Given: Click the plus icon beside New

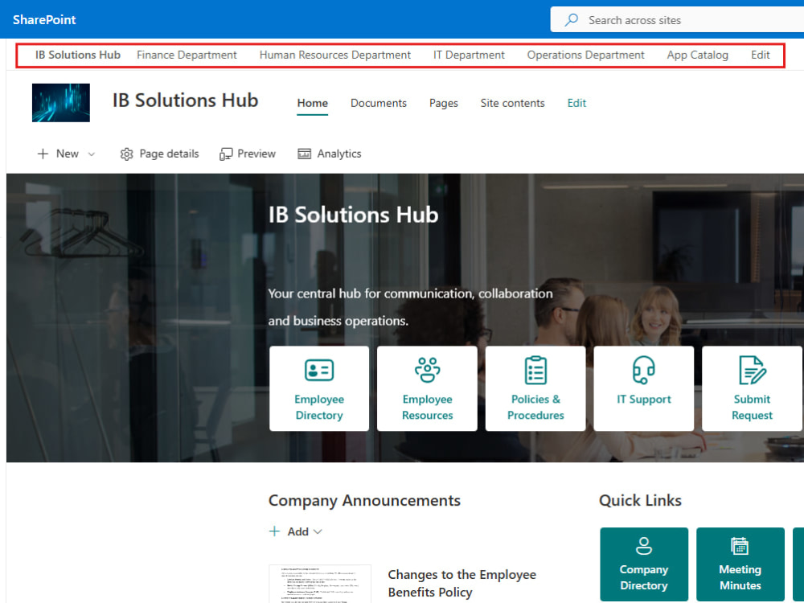Looking at the screenshot, I should (43, 154).
